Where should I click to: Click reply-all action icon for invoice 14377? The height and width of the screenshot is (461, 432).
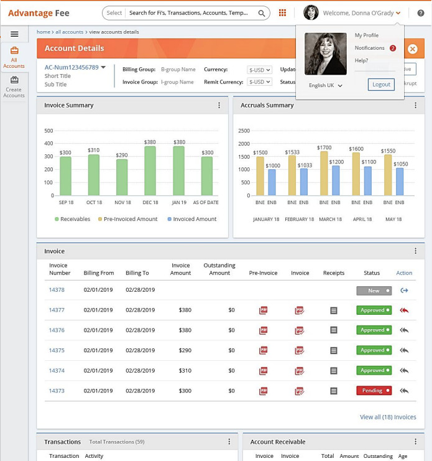coord(404,310)
